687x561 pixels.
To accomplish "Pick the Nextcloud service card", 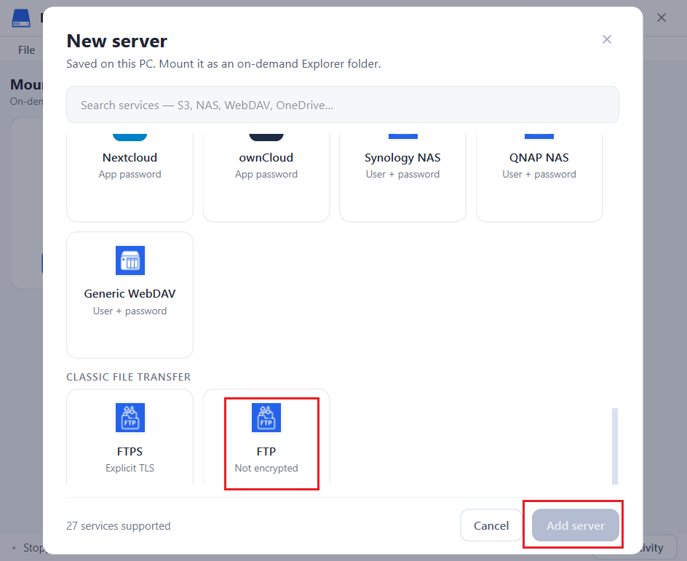I will pos(130,178).
